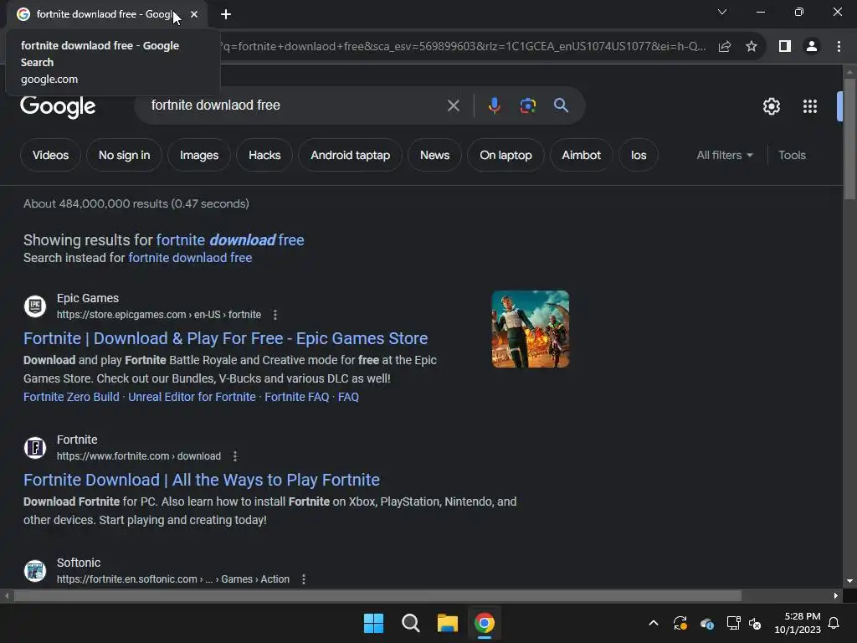Open Windows taskbar search
This screenshot has height=643, width=857.
(x=410, y=623)
